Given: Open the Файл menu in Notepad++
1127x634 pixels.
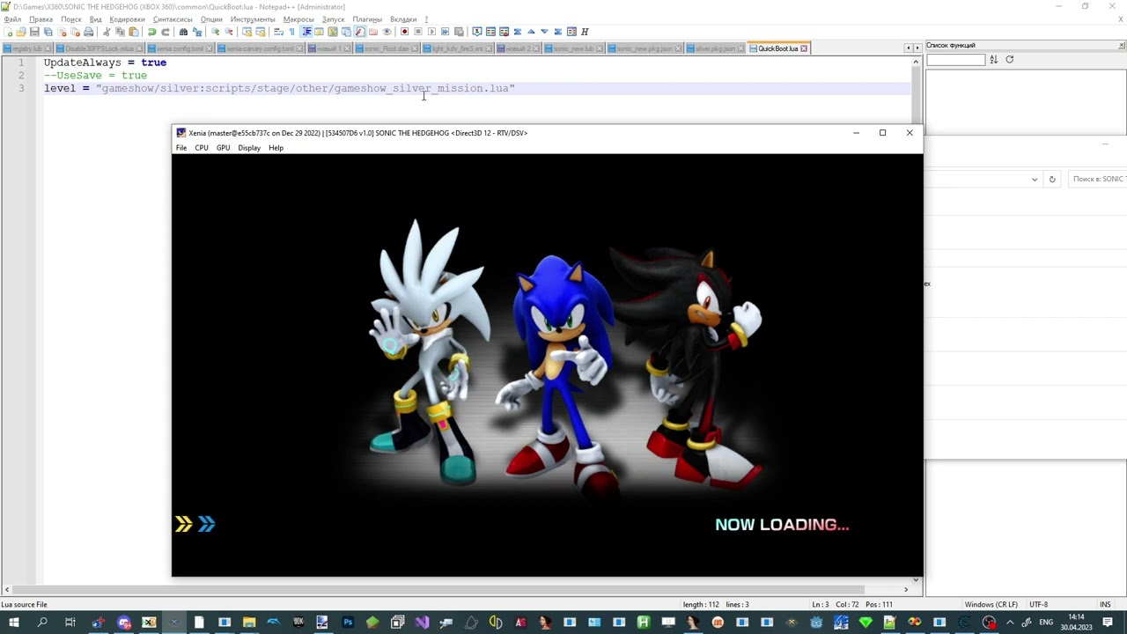Looking at the screenshot, I should point(12,19).
